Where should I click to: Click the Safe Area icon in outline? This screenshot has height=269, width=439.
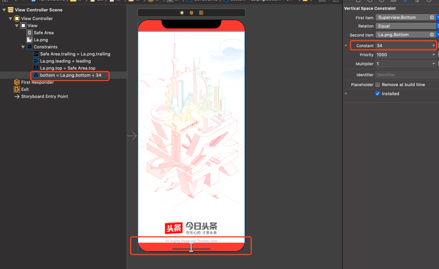click(30, 33)
